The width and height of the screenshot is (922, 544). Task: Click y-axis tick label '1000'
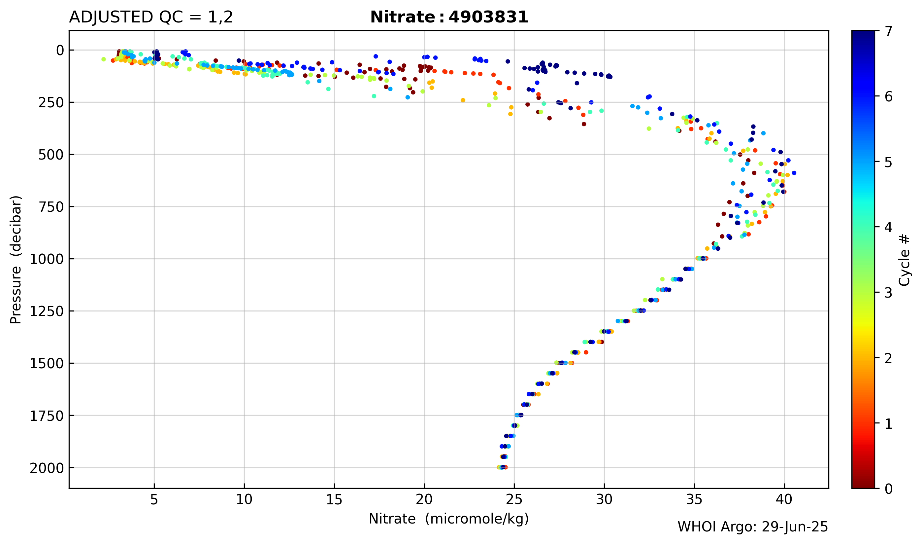click(47, 260)
